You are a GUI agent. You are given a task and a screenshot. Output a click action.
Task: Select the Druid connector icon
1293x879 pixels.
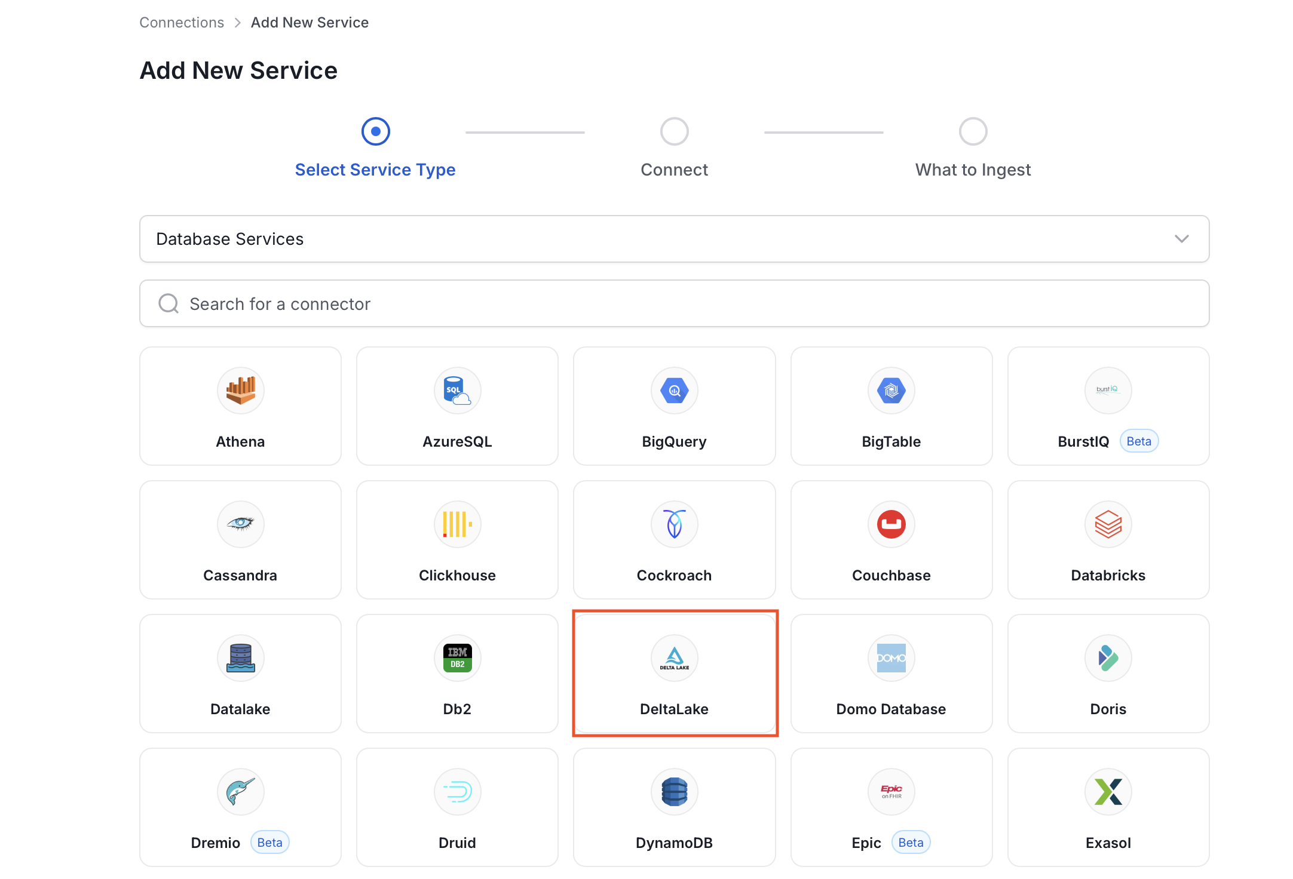(457, 792)
